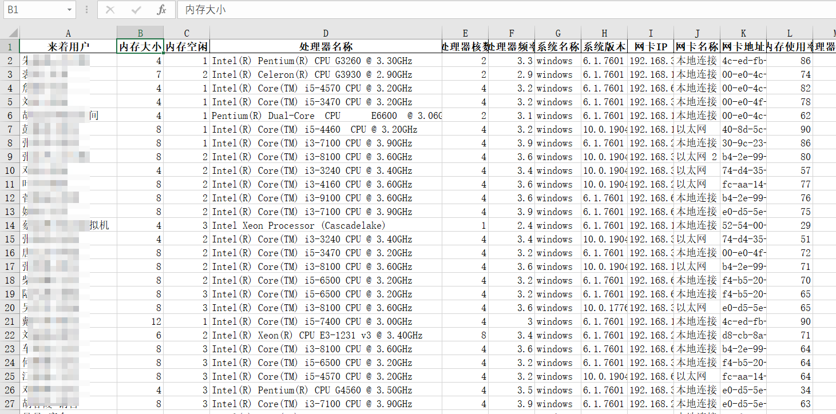Click the 以太网 2 cell

[696, 157]
